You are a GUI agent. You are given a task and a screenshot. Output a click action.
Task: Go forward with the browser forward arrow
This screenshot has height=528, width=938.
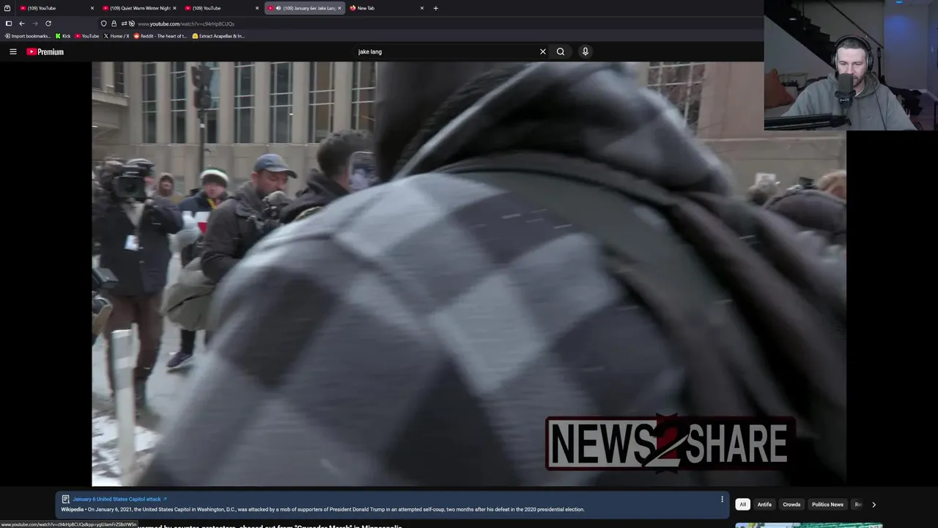pyautogui.click(x=34, y=23)
